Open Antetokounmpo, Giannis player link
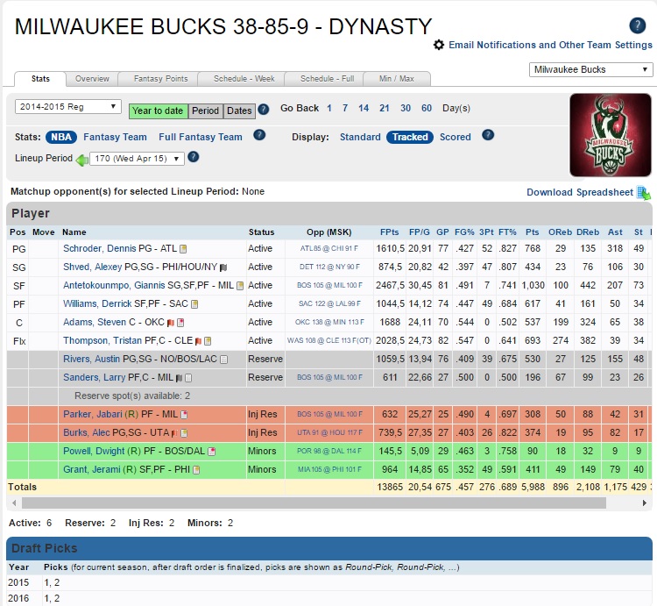 (114, 286)
